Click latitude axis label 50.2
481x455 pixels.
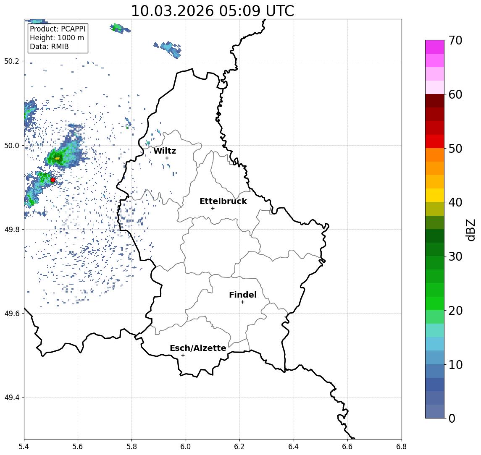point(12,61)
